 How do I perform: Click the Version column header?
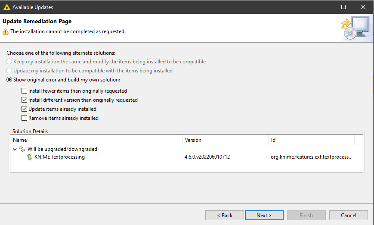click(x=226, y=140)
